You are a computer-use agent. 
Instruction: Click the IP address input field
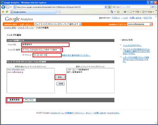click(47, 55)
